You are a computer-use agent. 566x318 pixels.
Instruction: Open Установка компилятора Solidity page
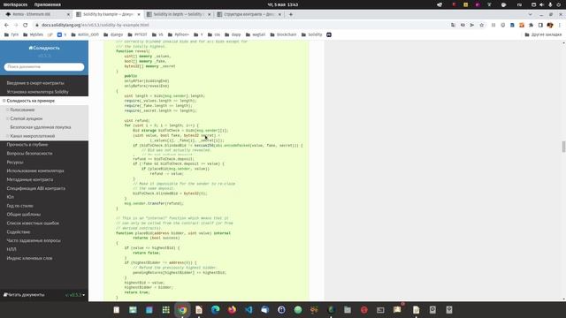(x=37, y=92)
